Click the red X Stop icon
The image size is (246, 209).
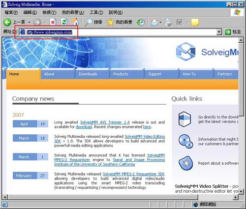[53, 22]
